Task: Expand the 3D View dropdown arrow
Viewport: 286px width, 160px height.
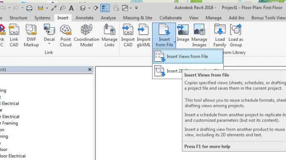Action: [x=89, y=8]
